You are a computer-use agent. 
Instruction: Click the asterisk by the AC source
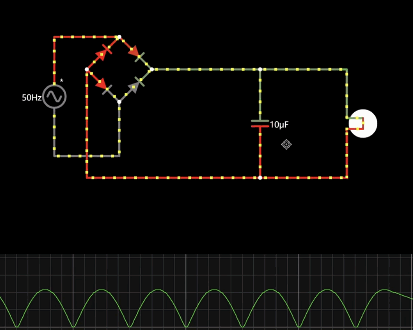click(62, 80)
